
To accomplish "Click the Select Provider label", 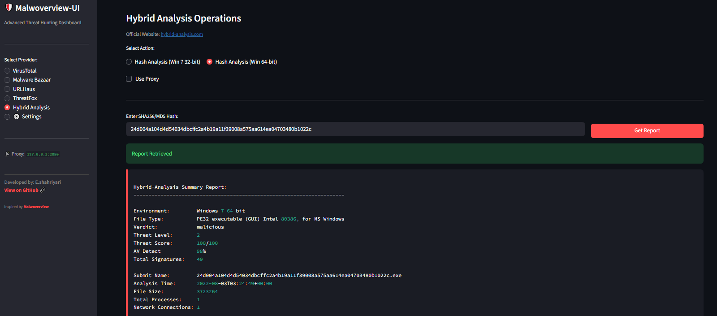I will coord(21,60).
